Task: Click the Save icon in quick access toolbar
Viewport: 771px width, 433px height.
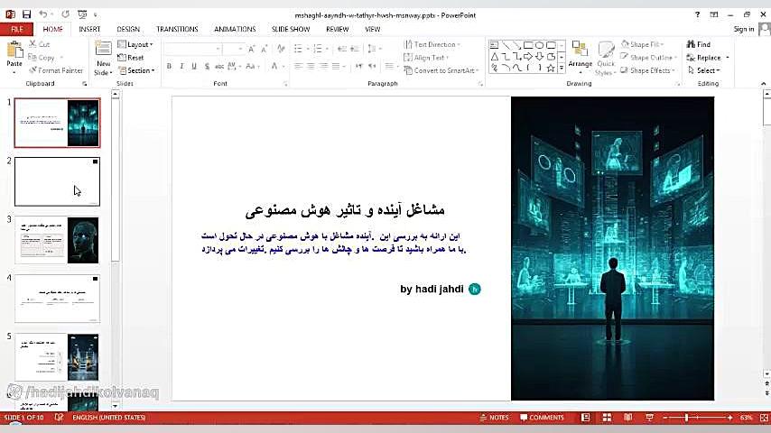Action: click(26, 14)
